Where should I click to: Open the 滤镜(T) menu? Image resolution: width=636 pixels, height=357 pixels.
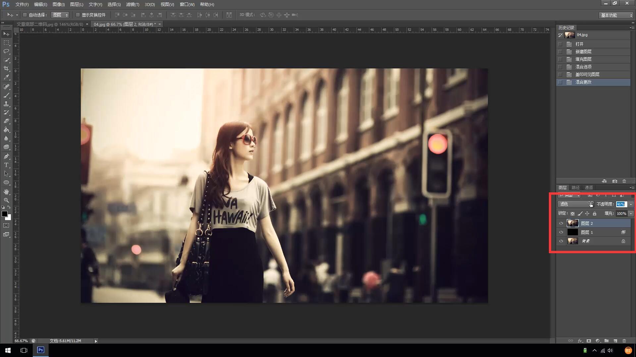pyautogui.click(x=132, y=4)
